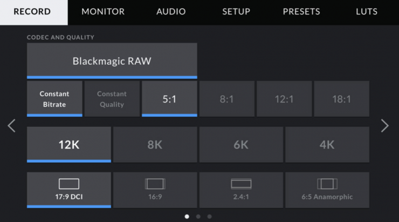This screenshot has height=222, width=399.
Task: Choose 12:1 compression ratio
Action: [x=284, y=99]
